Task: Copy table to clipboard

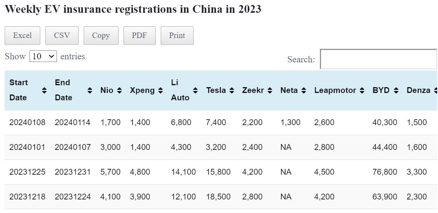Action: pos(101,36)
